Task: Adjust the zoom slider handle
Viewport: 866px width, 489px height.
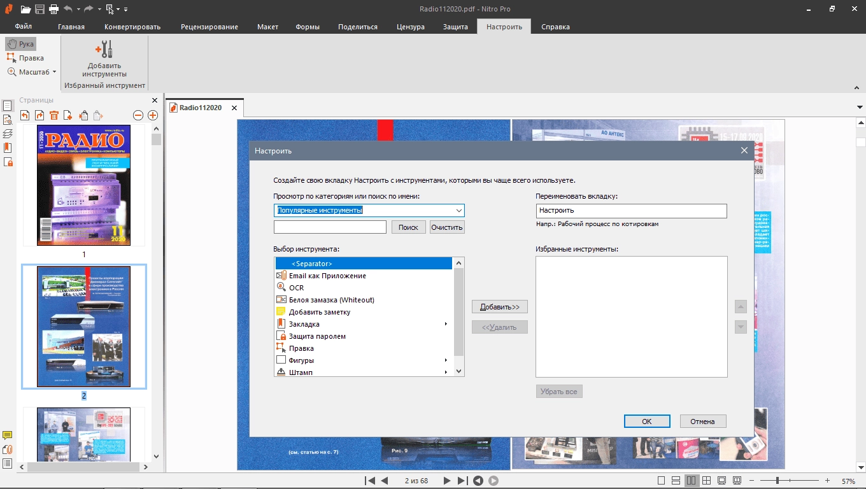Action: click(x=777, y=481)
